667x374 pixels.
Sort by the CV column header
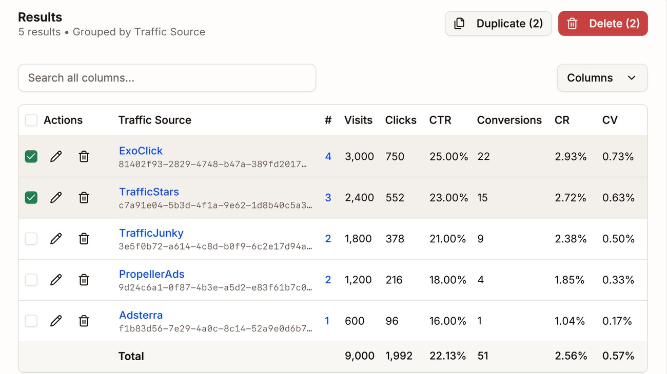610,120
